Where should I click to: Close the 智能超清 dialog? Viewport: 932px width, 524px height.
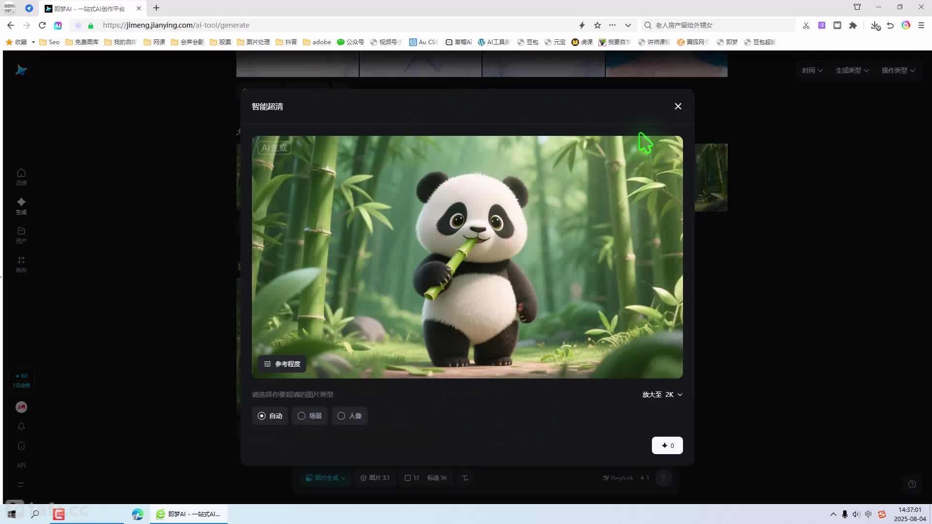click(678, 106)
